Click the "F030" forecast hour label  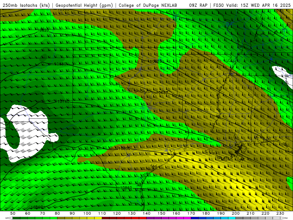218,5
